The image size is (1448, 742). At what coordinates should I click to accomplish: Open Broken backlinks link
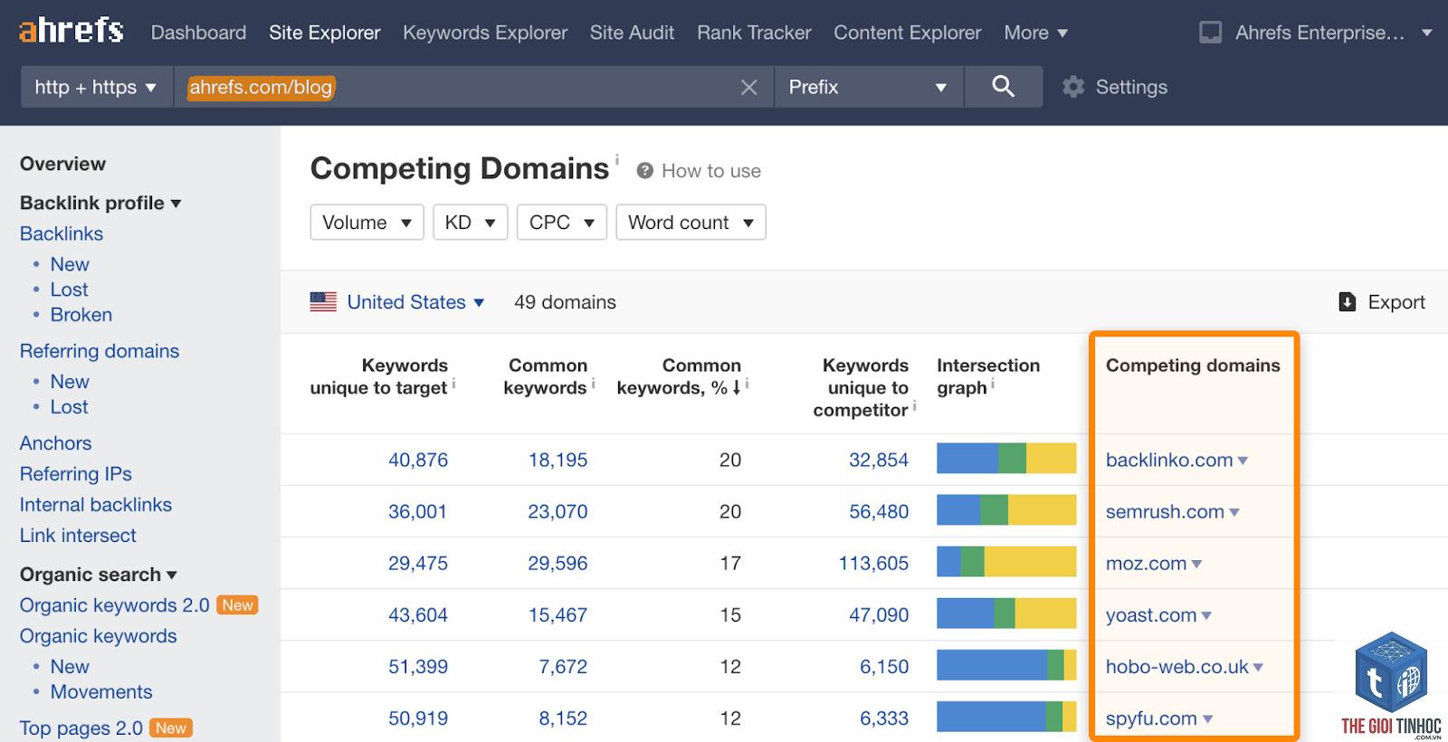[x=81, y=315]
